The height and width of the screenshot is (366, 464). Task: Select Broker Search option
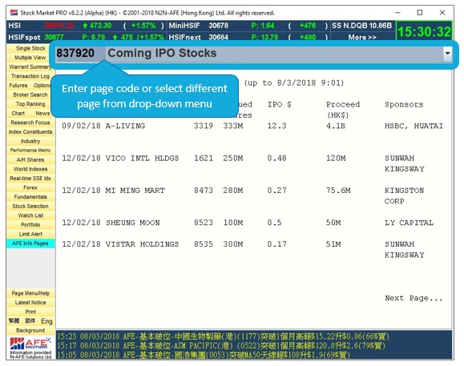30,95
